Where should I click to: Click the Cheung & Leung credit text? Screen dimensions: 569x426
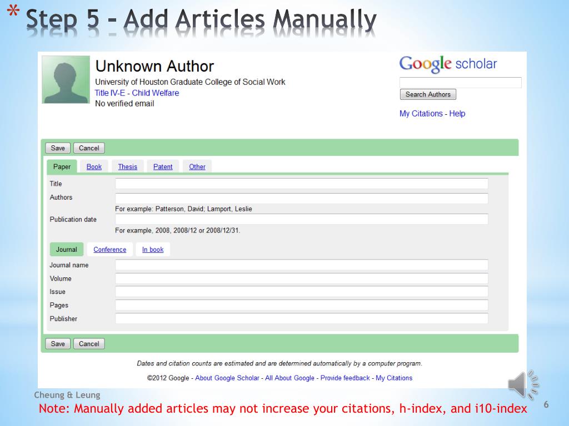[67, 395]
